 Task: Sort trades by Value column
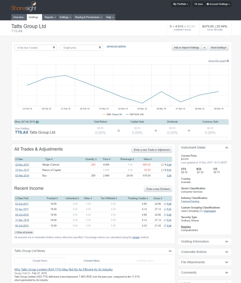click(148, 159)
